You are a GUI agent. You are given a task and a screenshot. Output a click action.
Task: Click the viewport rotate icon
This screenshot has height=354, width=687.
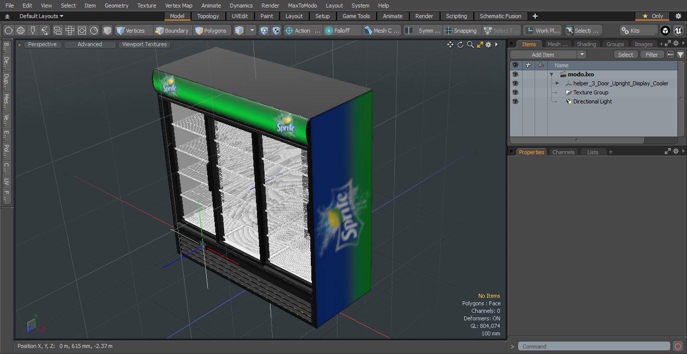(x=460, y=45)
